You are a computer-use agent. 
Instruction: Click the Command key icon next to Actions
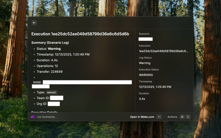tap(182, 117)
